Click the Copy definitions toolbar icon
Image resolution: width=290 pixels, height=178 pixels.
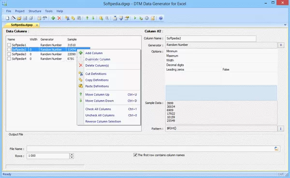[x=73, y=18]
